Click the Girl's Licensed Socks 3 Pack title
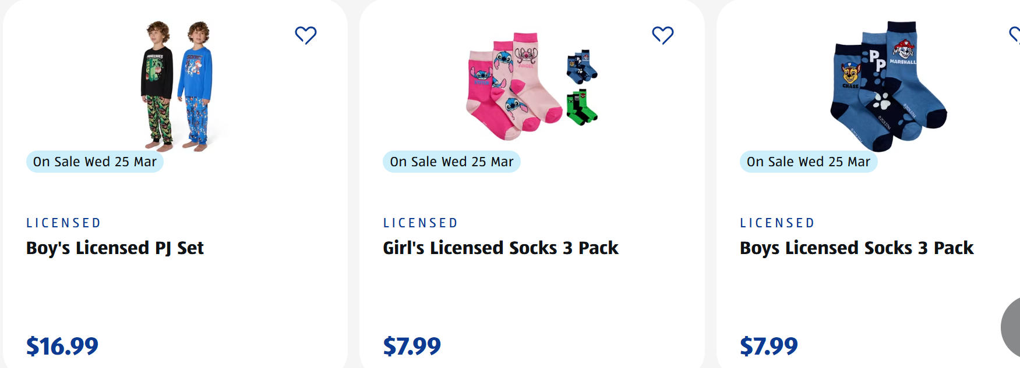The image size is (1020, 368). tap(500, 248)
